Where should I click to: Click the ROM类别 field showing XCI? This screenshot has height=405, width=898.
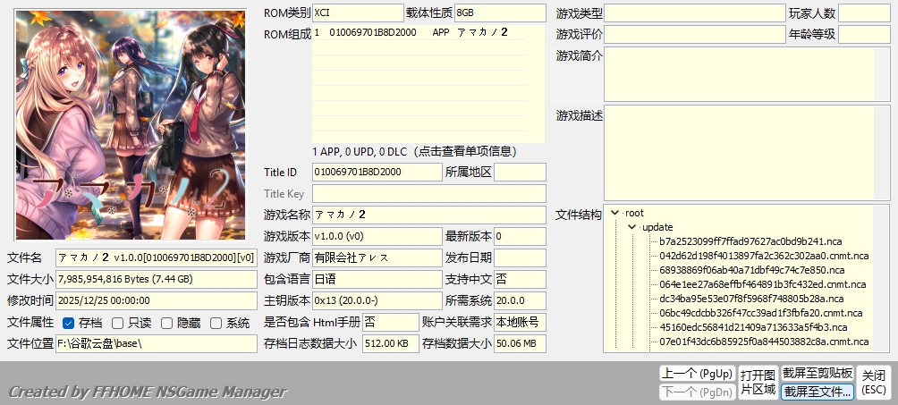358,13
